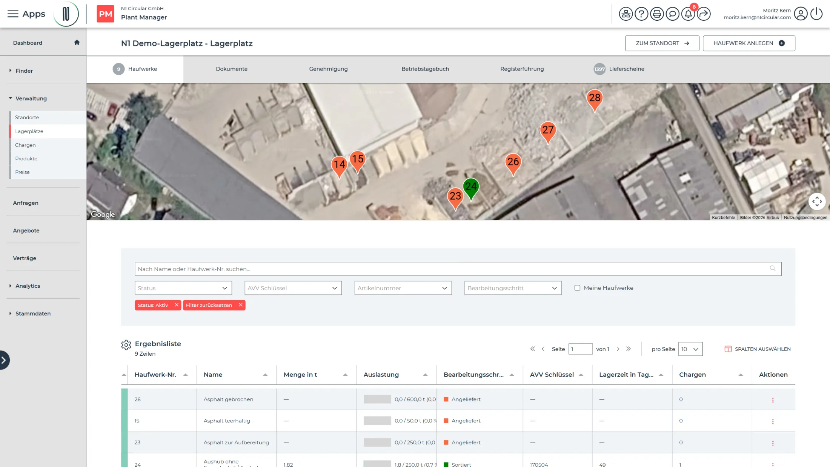Image resolution: width=830 pixels, height=467 pixels.
Task: Open actions menu for row 26
Action: (773, 400)
